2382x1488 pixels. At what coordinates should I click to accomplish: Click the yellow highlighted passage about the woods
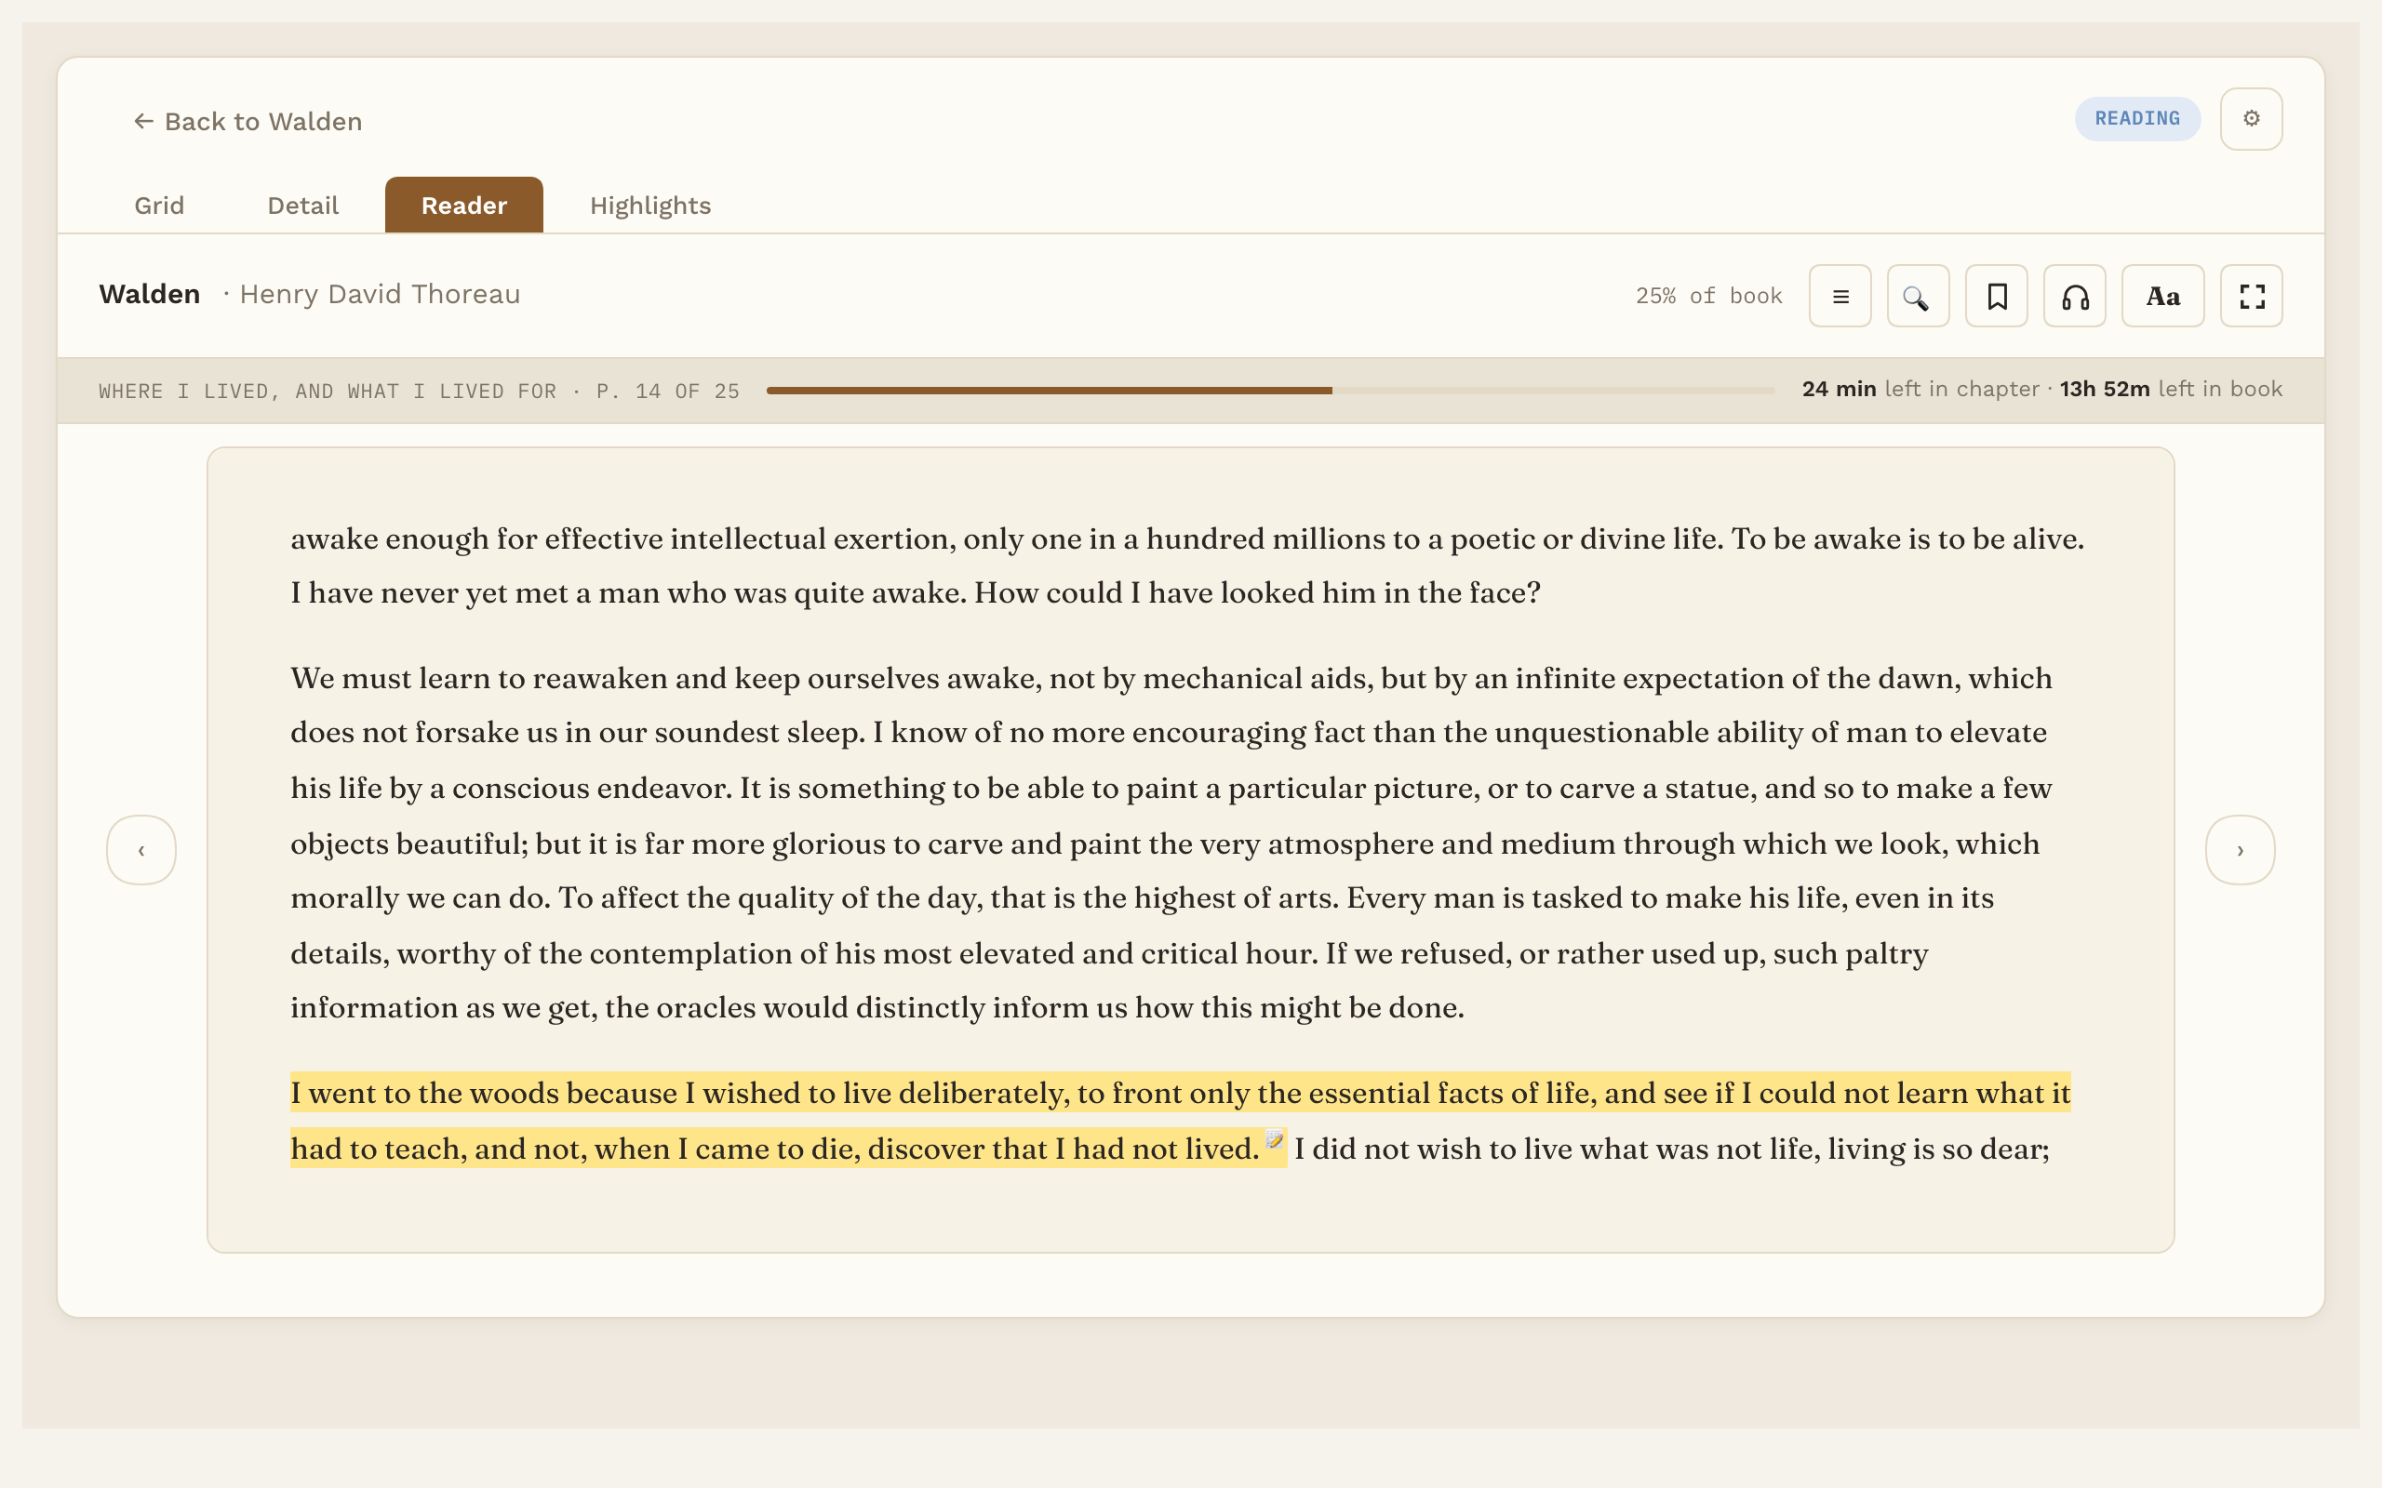pyautogui.click(x=1180, y=1120)
